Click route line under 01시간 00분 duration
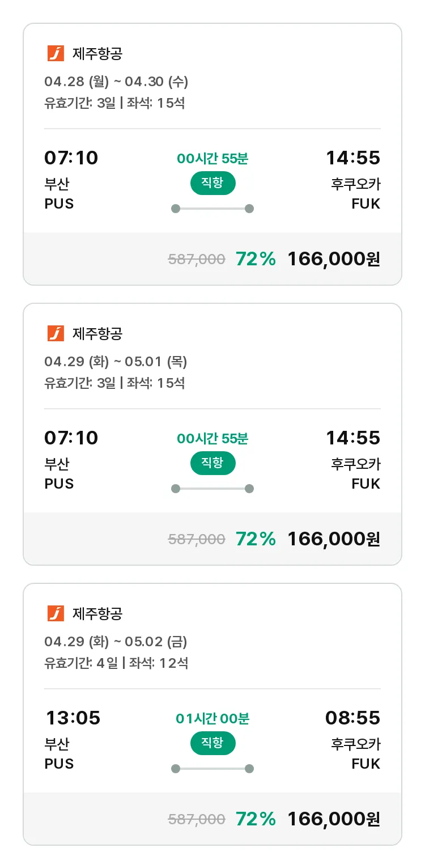Viewport: 425px width, 856px height. point(212,769)
